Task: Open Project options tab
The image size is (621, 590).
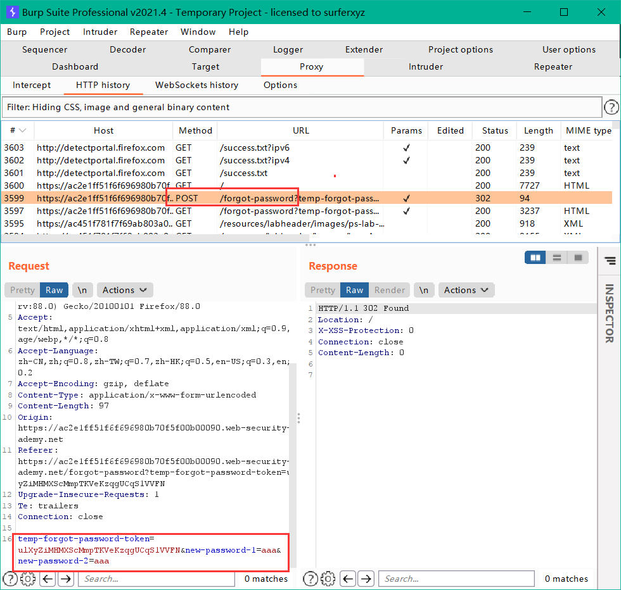Action: point(461,49)
